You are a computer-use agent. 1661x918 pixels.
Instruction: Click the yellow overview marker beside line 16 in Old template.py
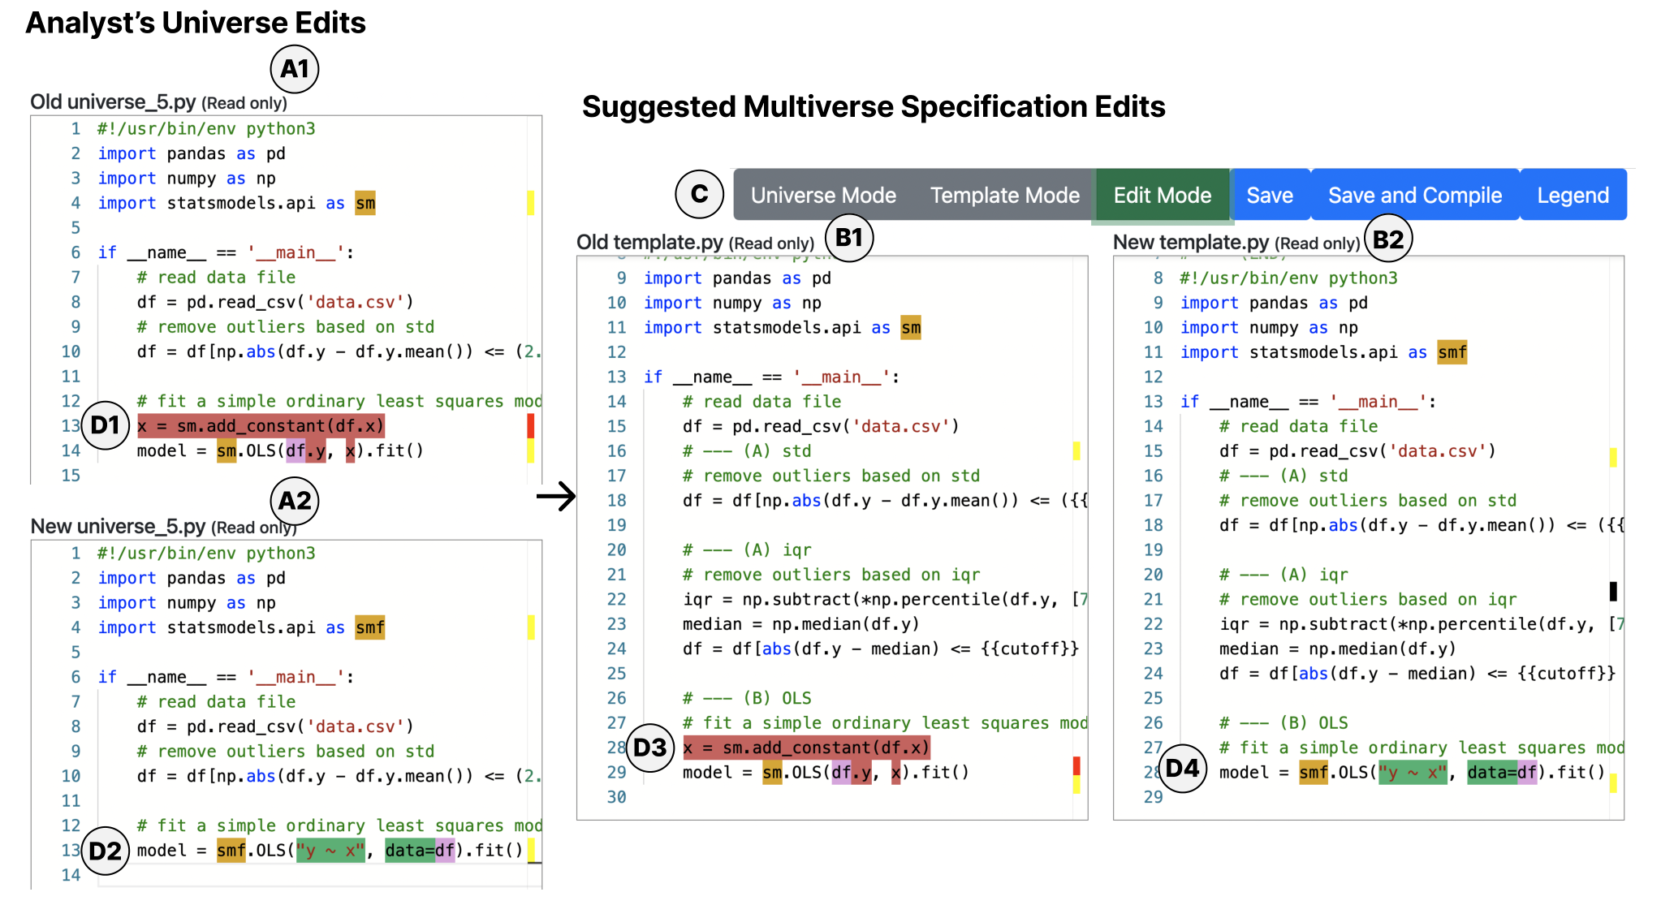(x=1076, y=451)
